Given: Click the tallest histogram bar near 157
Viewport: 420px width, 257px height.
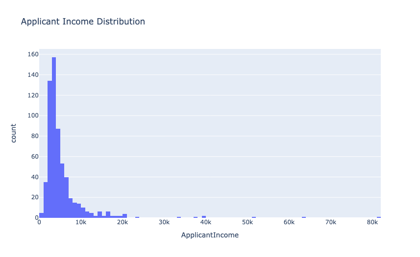Looking at the screenshot, I should [x=54, y=138].
